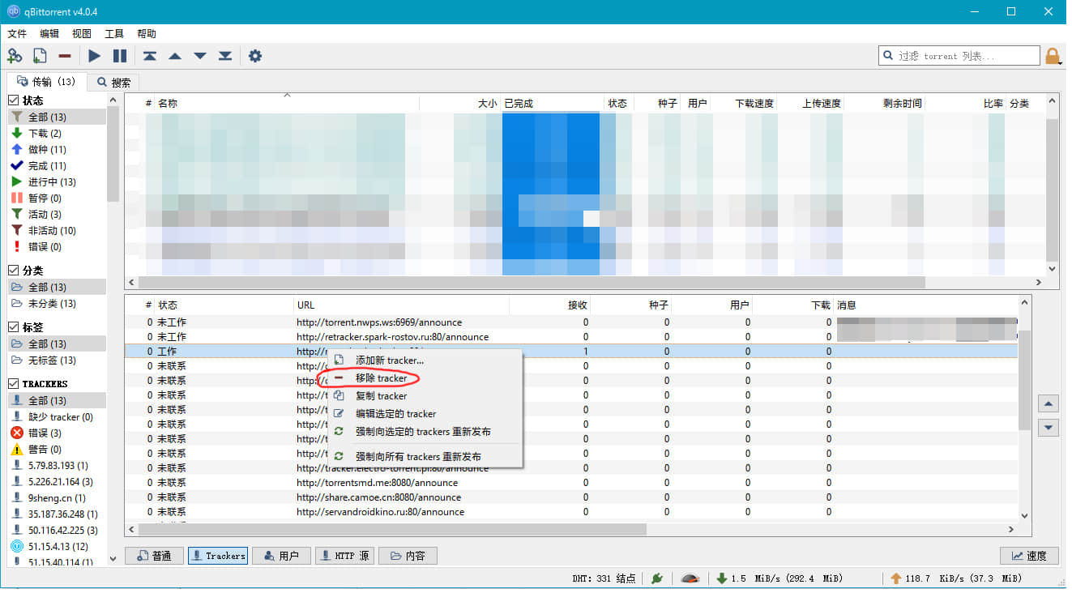This screenshot has width=1072, height=593.
Task: Open the HTTP 源 panel button
Action: (344, 556)
